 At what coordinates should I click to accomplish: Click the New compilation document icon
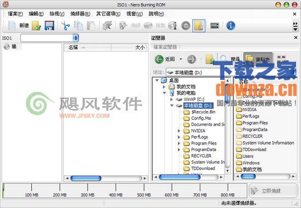tap(11, 26)
